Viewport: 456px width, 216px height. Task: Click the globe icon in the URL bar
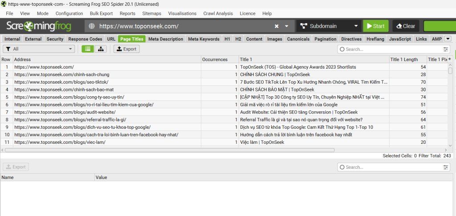(92, 26)
